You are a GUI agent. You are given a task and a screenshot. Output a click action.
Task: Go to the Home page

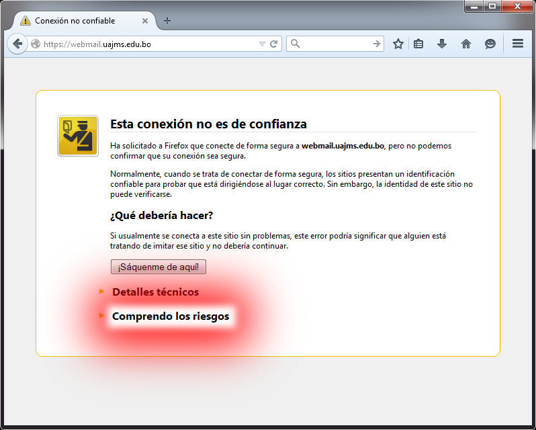466,44
